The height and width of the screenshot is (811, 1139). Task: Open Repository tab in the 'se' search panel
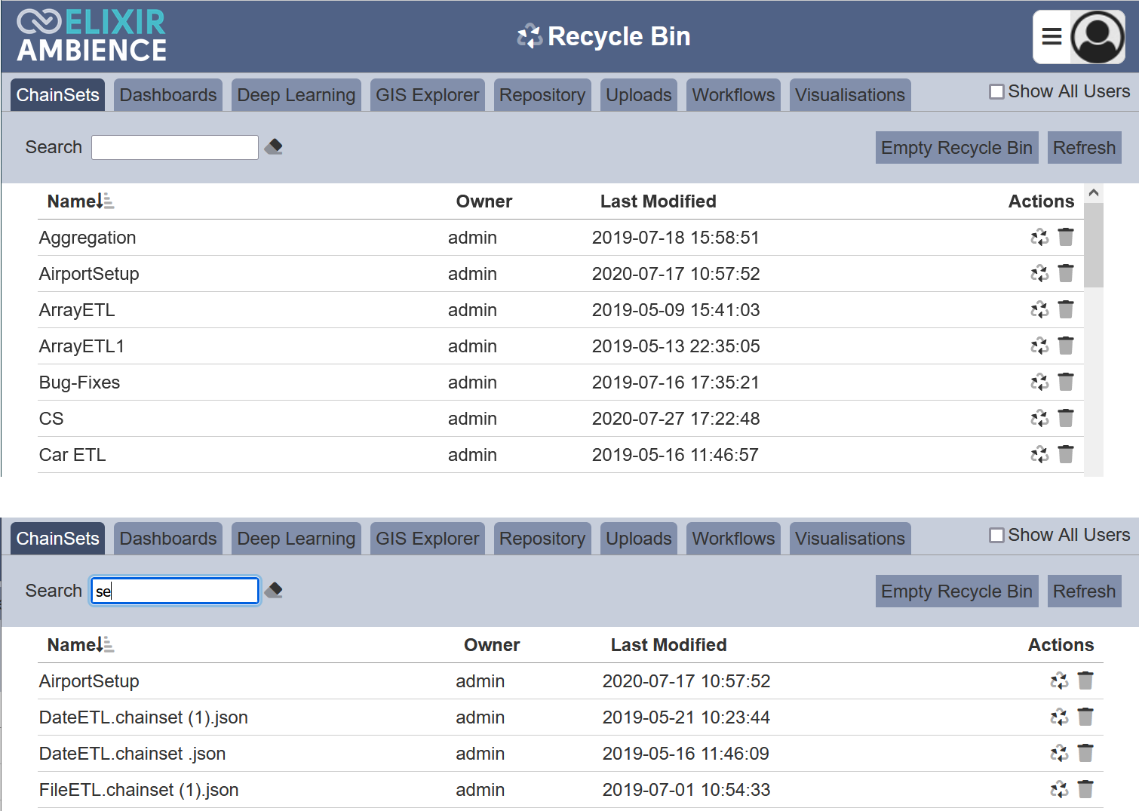[542, 539]
